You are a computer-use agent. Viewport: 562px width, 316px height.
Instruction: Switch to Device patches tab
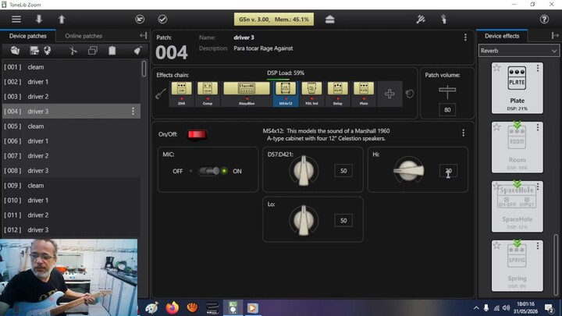click(x=27, y=36)
